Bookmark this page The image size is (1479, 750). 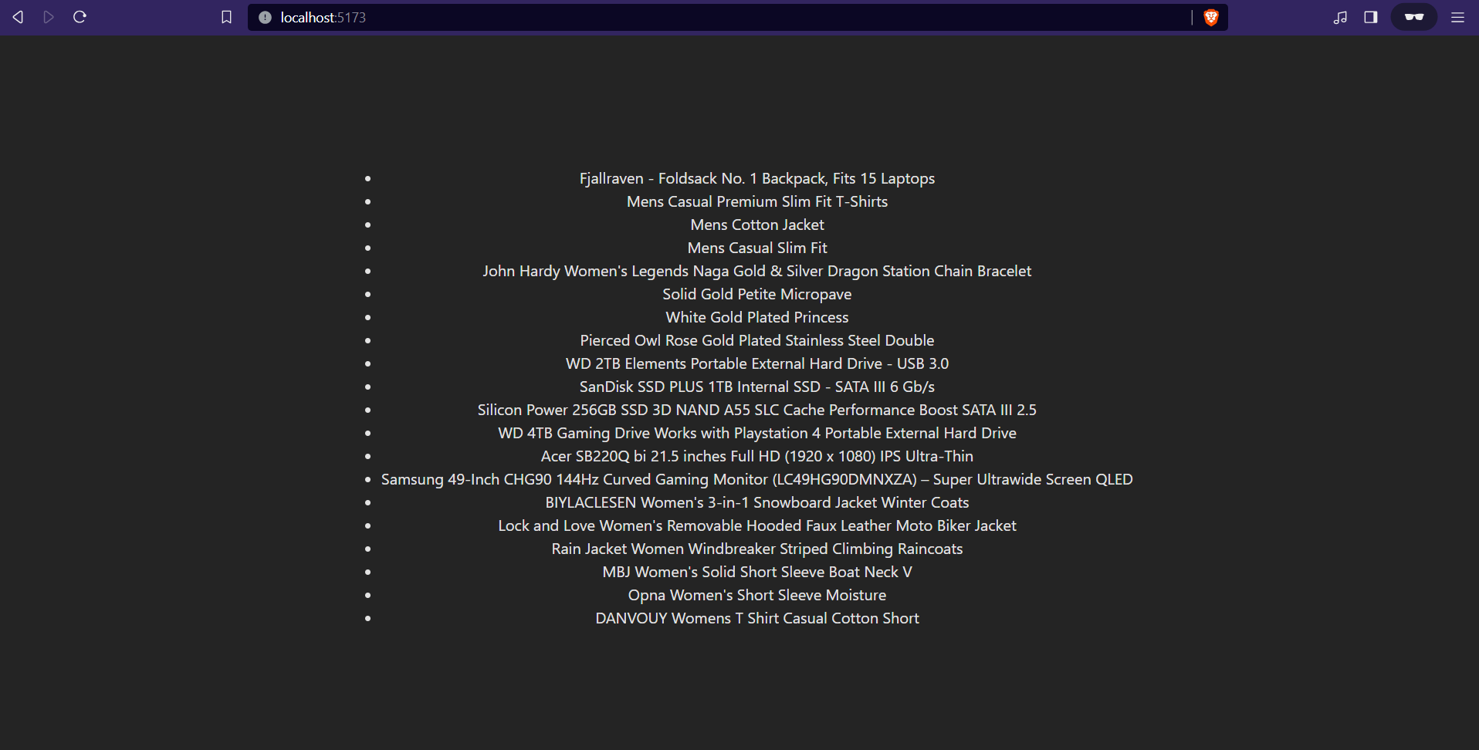[x=226, y=17]
